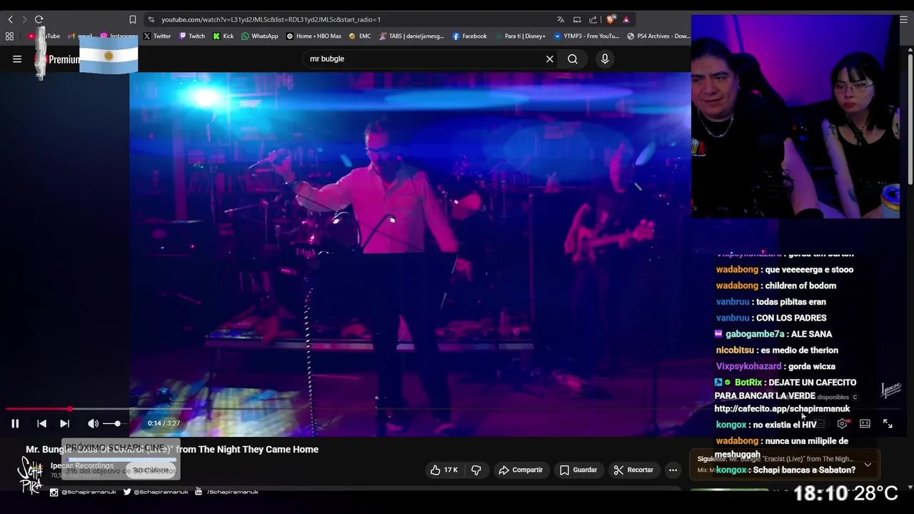This screenshot has height=514, width=914.
Task: Adjust the volume slider handle
Action: pos(117,423)
